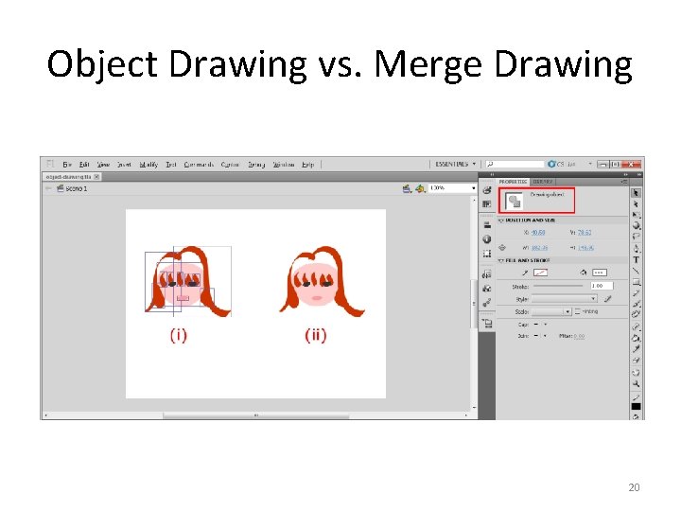Viewport: 681px width, 511px height.
Task: Click the black color swatch in Tools panel
Action: [636, 407]
